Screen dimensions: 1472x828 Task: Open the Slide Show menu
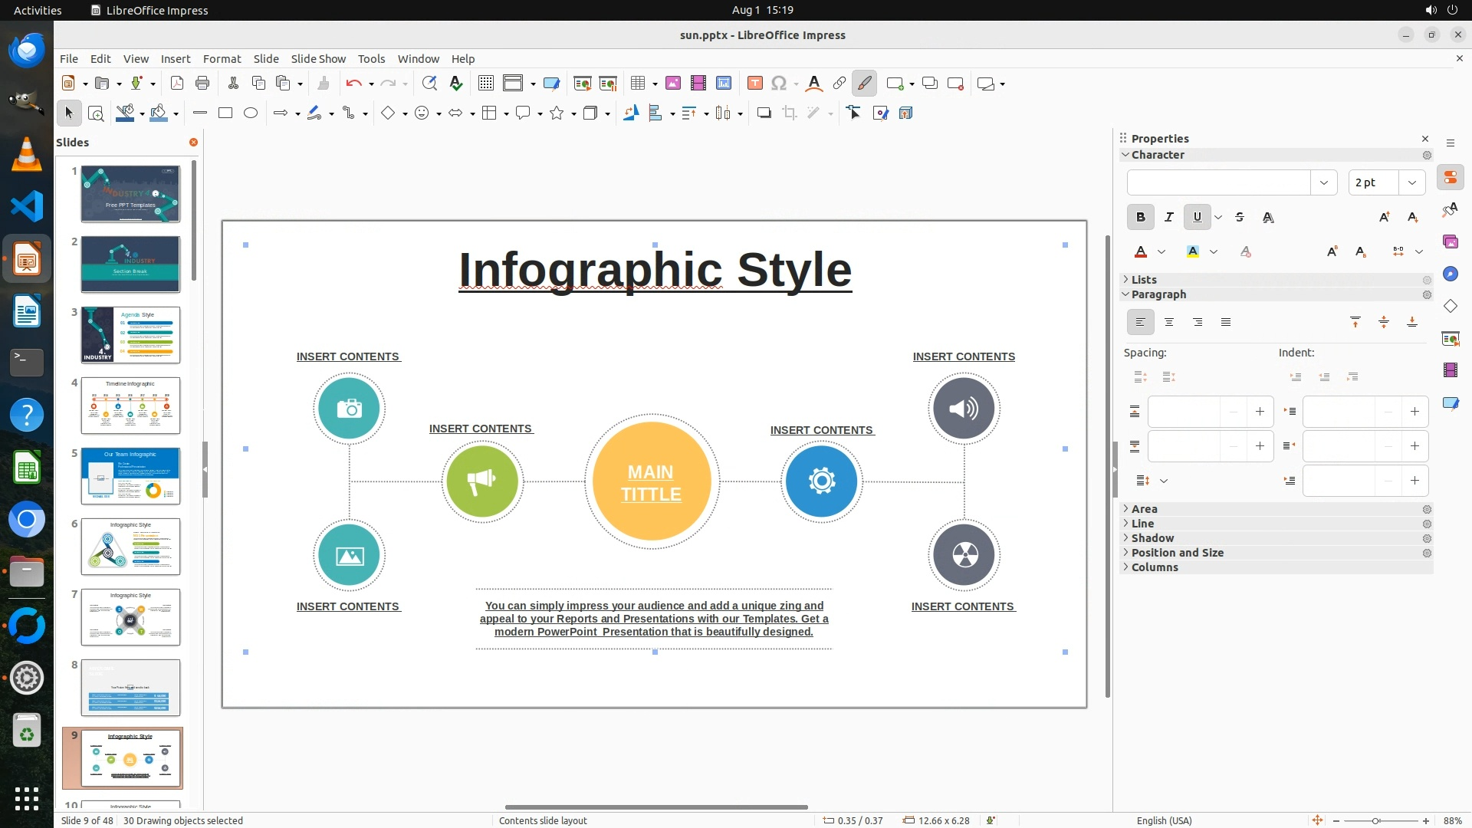[x=318, y=59]
